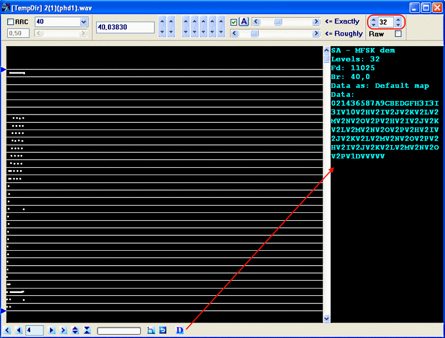The width and height of the screenshot is (445, 338).
Task: Step back one page with left triangle
Action: (18, 330)
